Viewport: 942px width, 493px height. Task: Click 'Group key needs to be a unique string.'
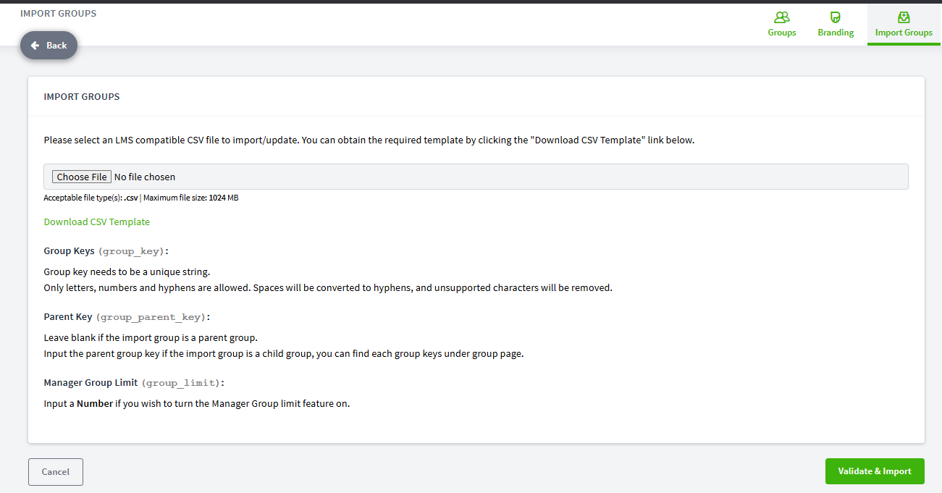127,271
